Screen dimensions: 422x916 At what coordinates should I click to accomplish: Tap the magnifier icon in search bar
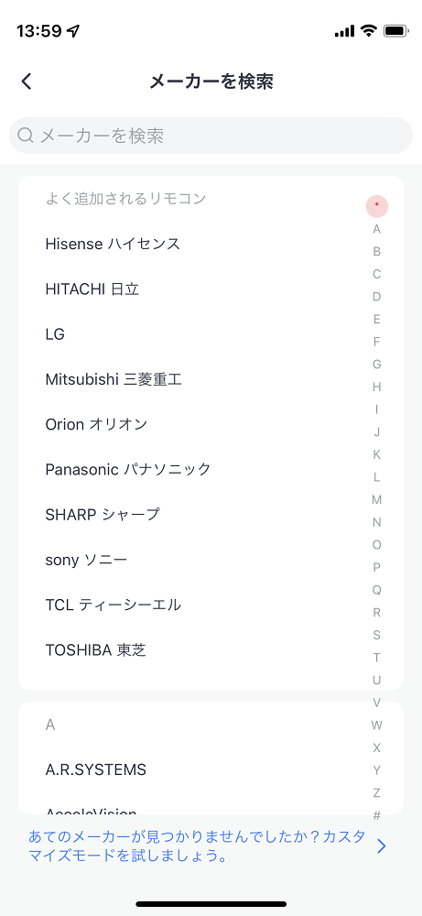point(26,136)
